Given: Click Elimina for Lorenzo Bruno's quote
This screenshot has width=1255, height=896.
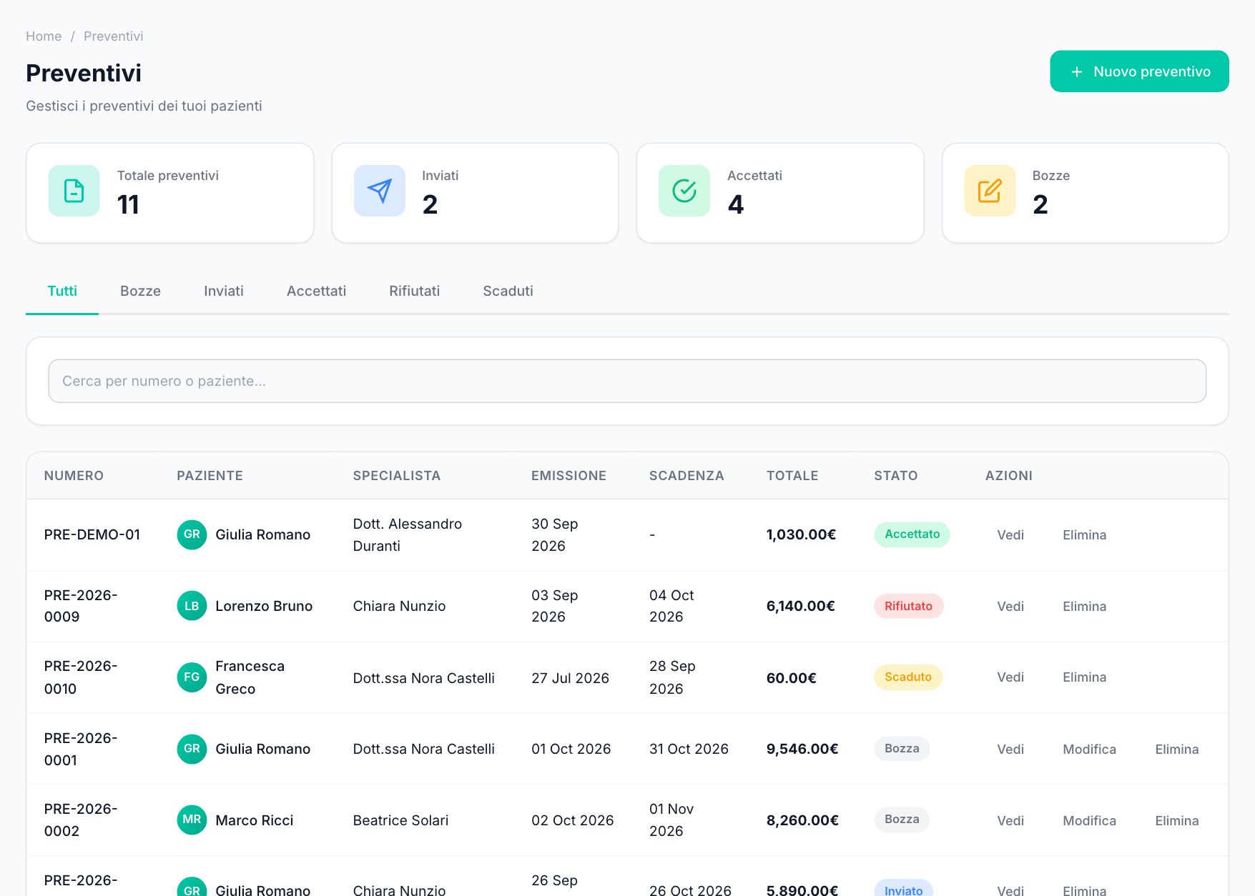Looking at the screenshot, I should point(1084,607).
